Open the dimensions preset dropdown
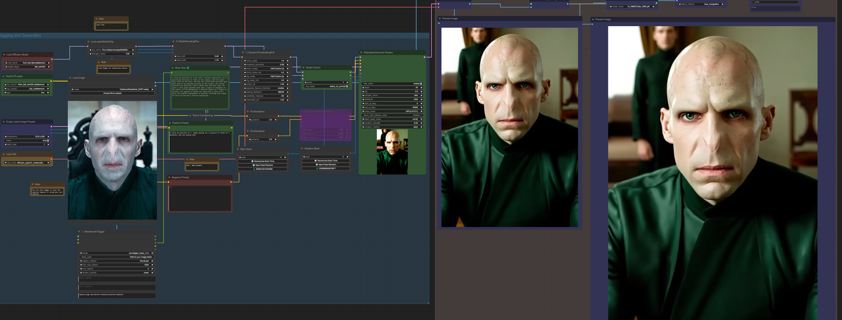Image resolution: width=842 pixels, height=320 pixels. point(27,136)
